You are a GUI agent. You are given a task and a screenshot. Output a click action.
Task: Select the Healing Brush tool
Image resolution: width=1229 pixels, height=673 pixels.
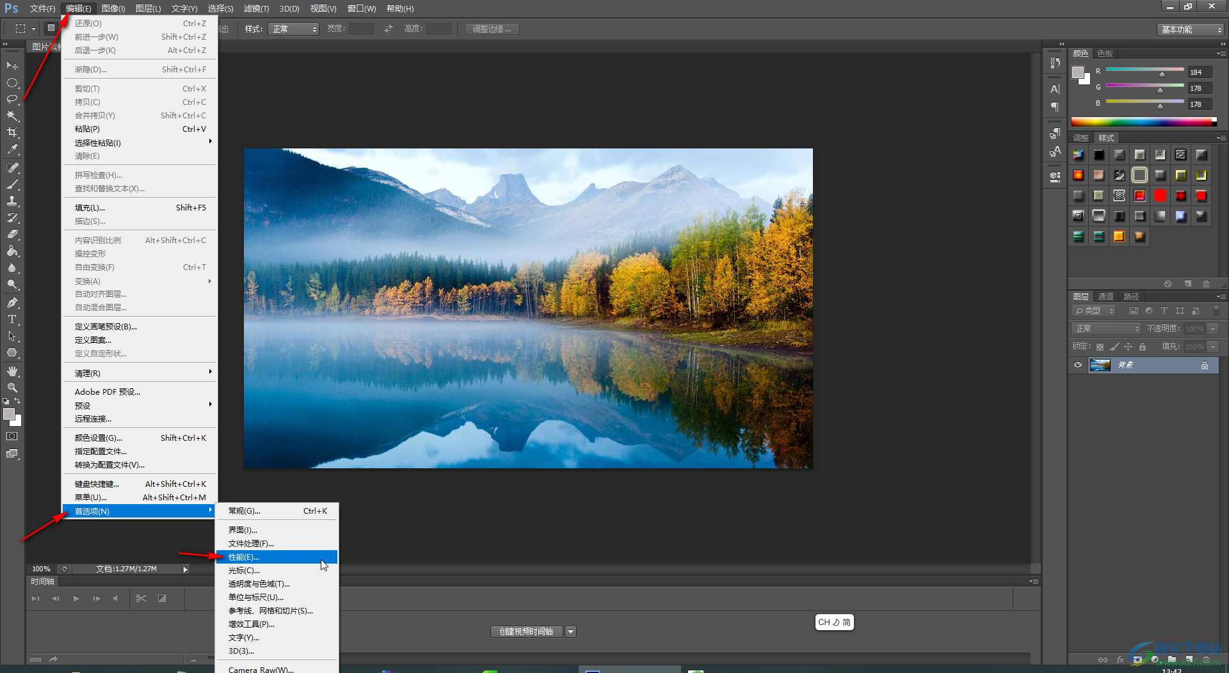(12, 168)
